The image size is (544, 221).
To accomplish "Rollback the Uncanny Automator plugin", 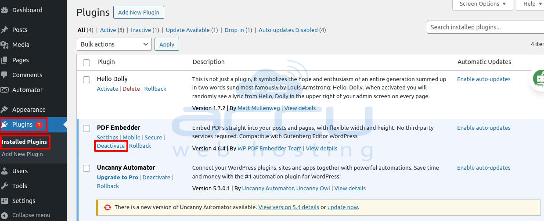I will click(x=108, y=186).
